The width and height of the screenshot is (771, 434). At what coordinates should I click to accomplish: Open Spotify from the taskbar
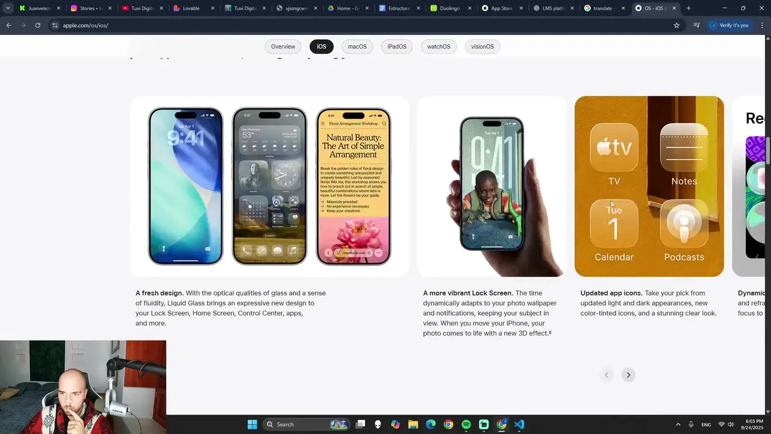[466, 424]
